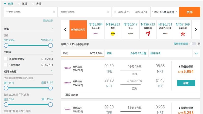
Task: Check the 直航/無中轉站 direct flight checkbox
Action: [6, 59]
